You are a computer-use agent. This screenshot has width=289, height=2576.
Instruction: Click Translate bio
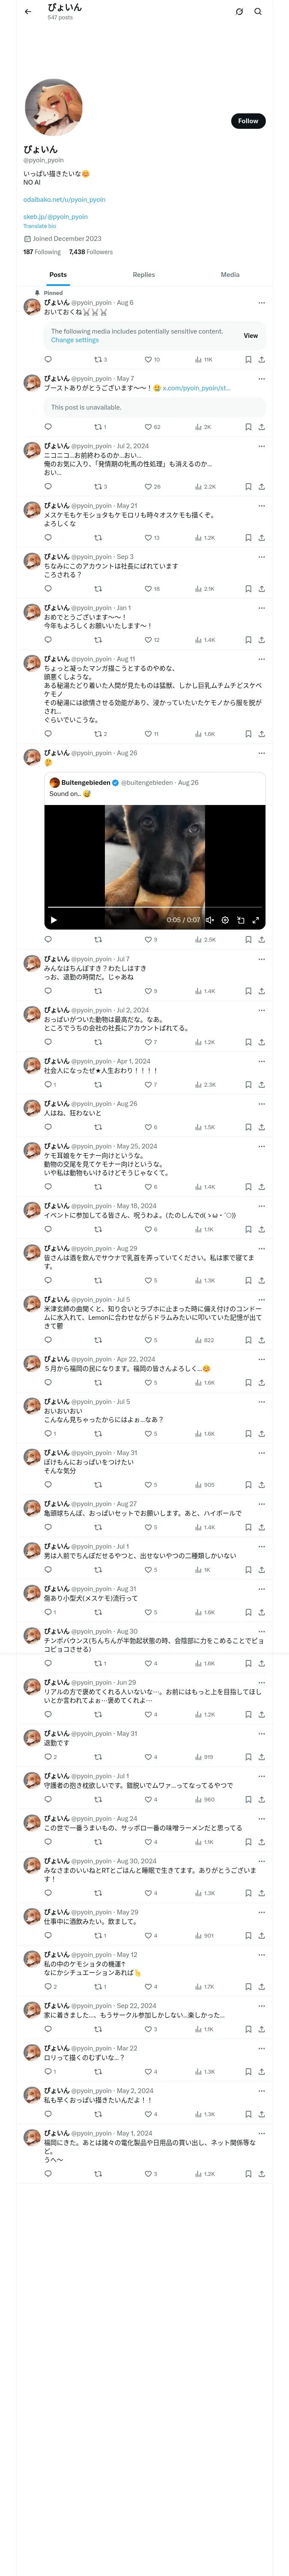40,226
